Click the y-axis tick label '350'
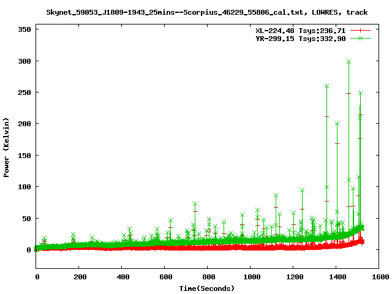This screenshot has width=392, height=294. pos(24,29)
